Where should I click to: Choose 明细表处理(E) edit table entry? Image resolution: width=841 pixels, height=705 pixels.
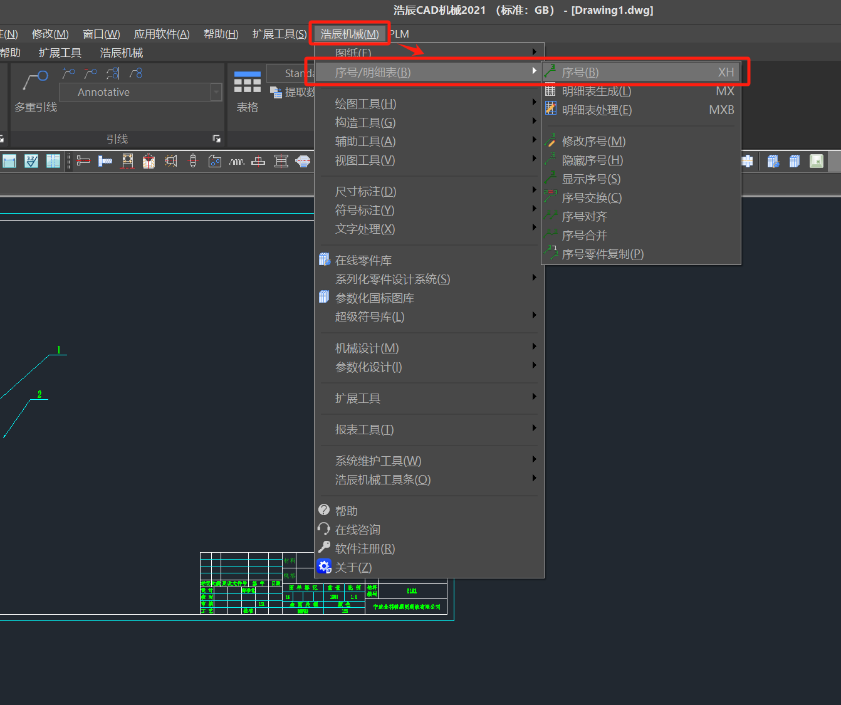tap(641, 110)
